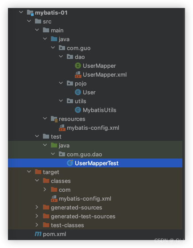Collapse the target folder chevron

click(x=29, y=171)
